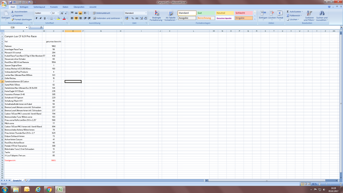Open the Calibri font name dropdown
The image size is (343, 193).
click(49, 13)
